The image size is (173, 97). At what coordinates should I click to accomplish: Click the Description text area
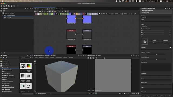tap(156, 67)
